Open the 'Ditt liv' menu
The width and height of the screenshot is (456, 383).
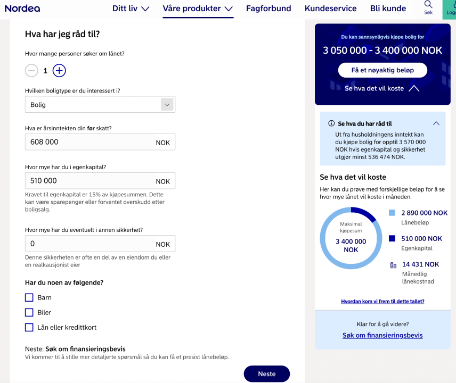point(131,9)
